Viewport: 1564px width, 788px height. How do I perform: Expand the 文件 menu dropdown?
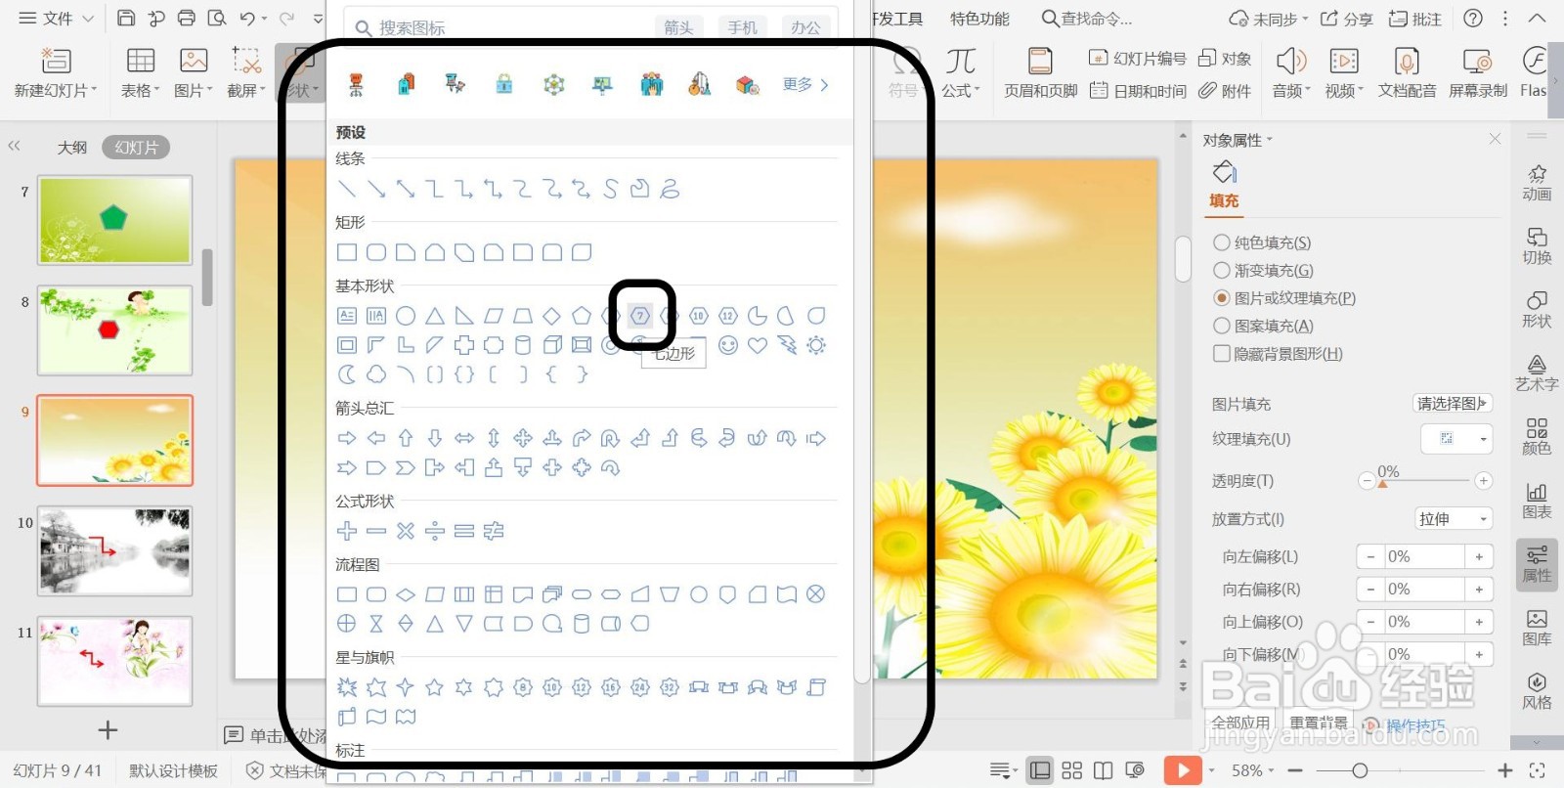click(x=57, y=18)
